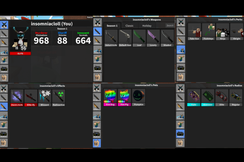Click Radios sidebar icon in the Weapons panel
This screenshot has width=244, height=162.
point(98,68)
